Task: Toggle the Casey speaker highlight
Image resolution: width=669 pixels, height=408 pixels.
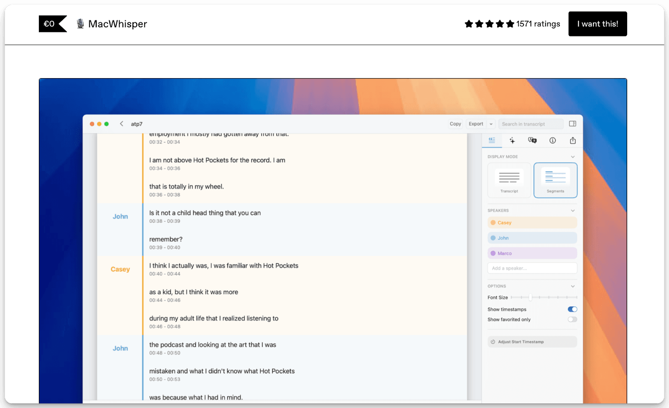Action: click(x=531, y=222)
